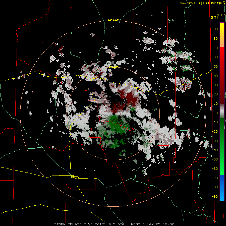Click the 70 value on velocity scale

coord(216,48)
